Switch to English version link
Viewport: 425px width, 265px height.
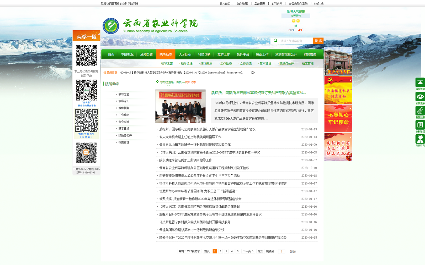319,4
